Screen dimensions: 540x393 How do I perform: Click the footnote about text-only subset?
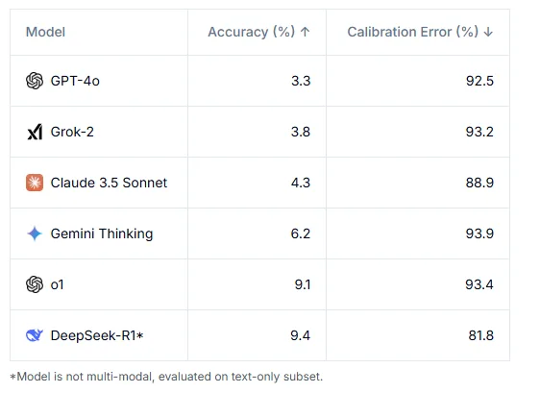click(x=166, y=377)
